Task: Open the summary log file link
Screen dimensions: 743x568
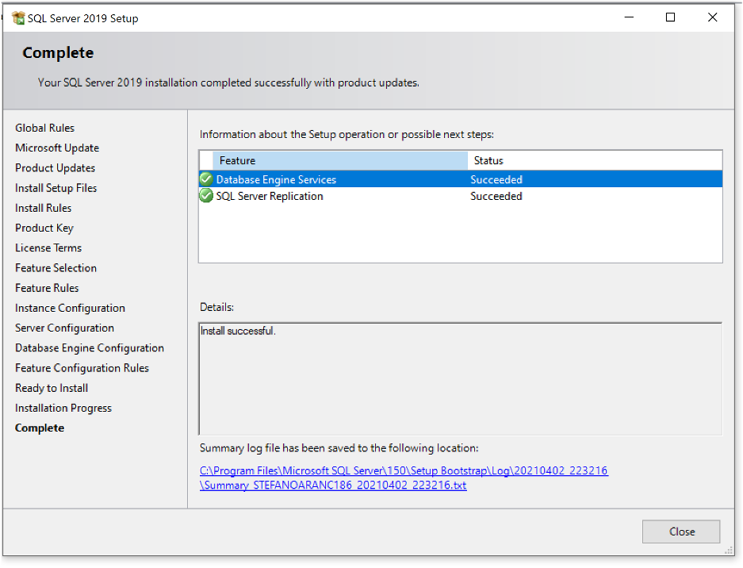Action: [404, 478]
